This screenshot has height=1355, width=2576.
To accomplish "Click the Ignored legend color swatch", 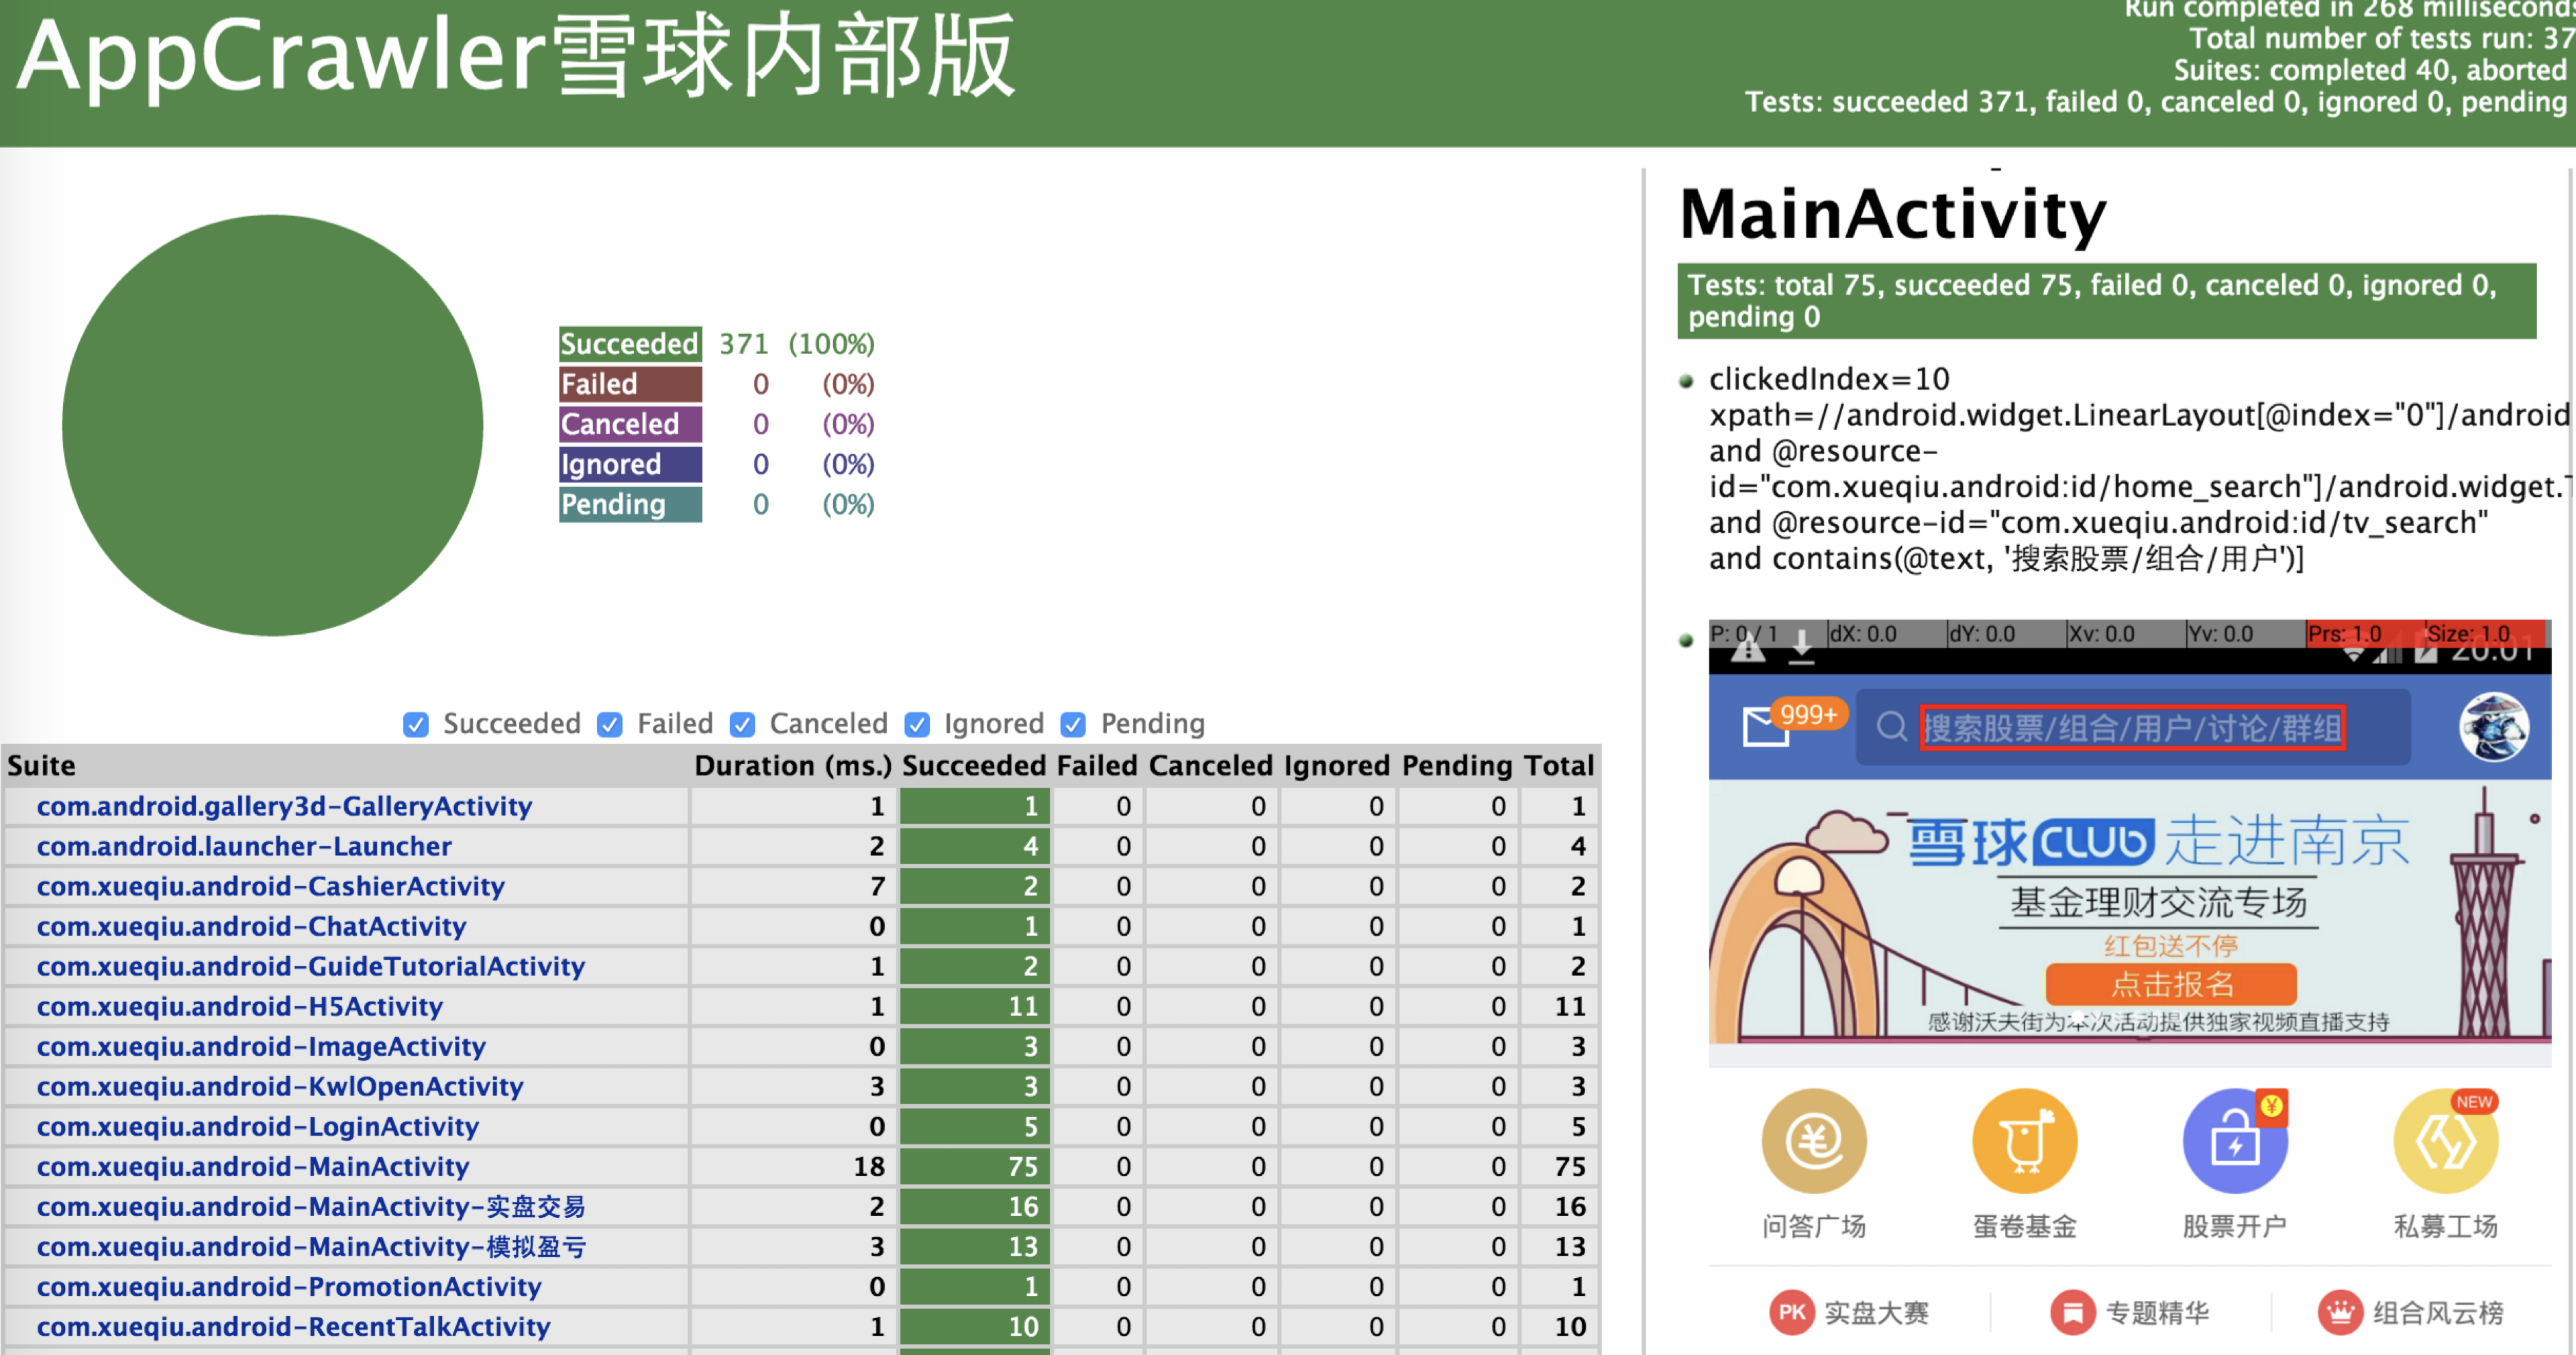I will 630,464.
